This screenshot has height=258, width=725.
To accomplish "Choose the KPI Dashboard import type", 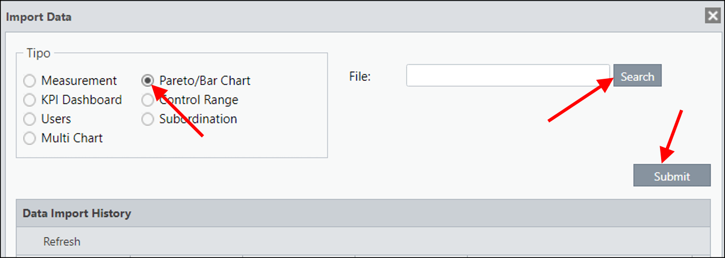I will click(x=30, y=100).
